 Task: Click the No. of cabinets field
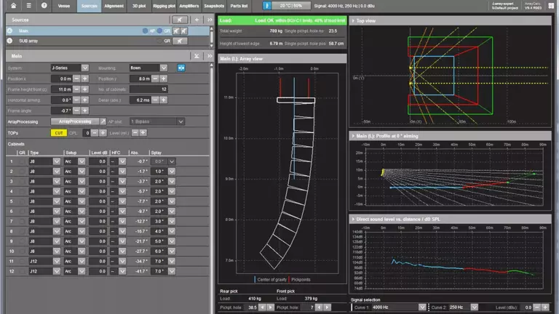[148, 89]
